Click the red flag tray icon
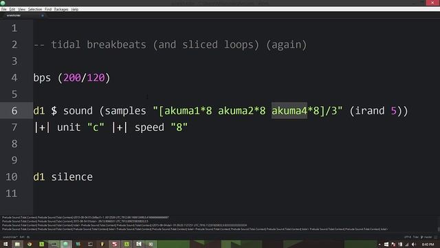This screenshot has width=440, height=248. 393,245
